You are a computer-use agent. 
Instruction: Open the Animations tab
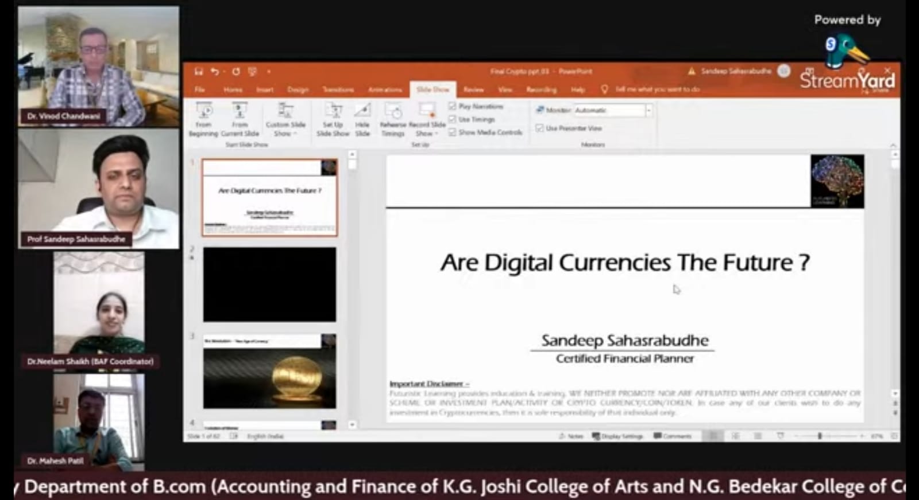pos(385,89)
